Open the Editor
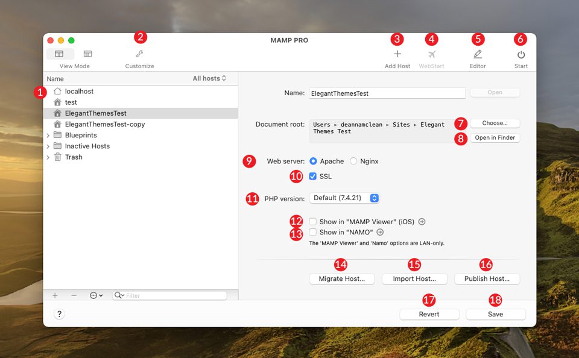 (477, 54)
